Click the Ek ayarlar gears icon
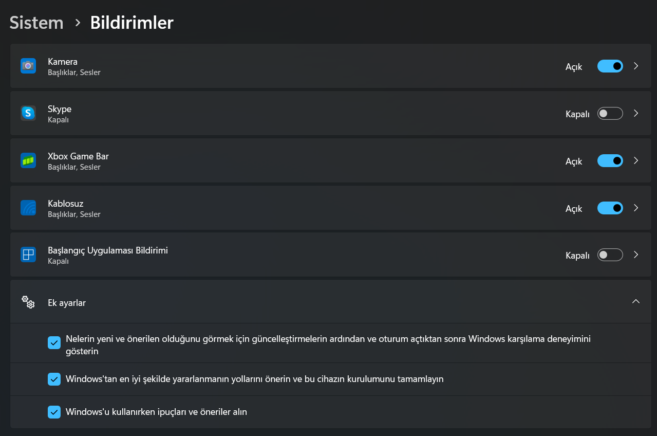 [28, 302]
